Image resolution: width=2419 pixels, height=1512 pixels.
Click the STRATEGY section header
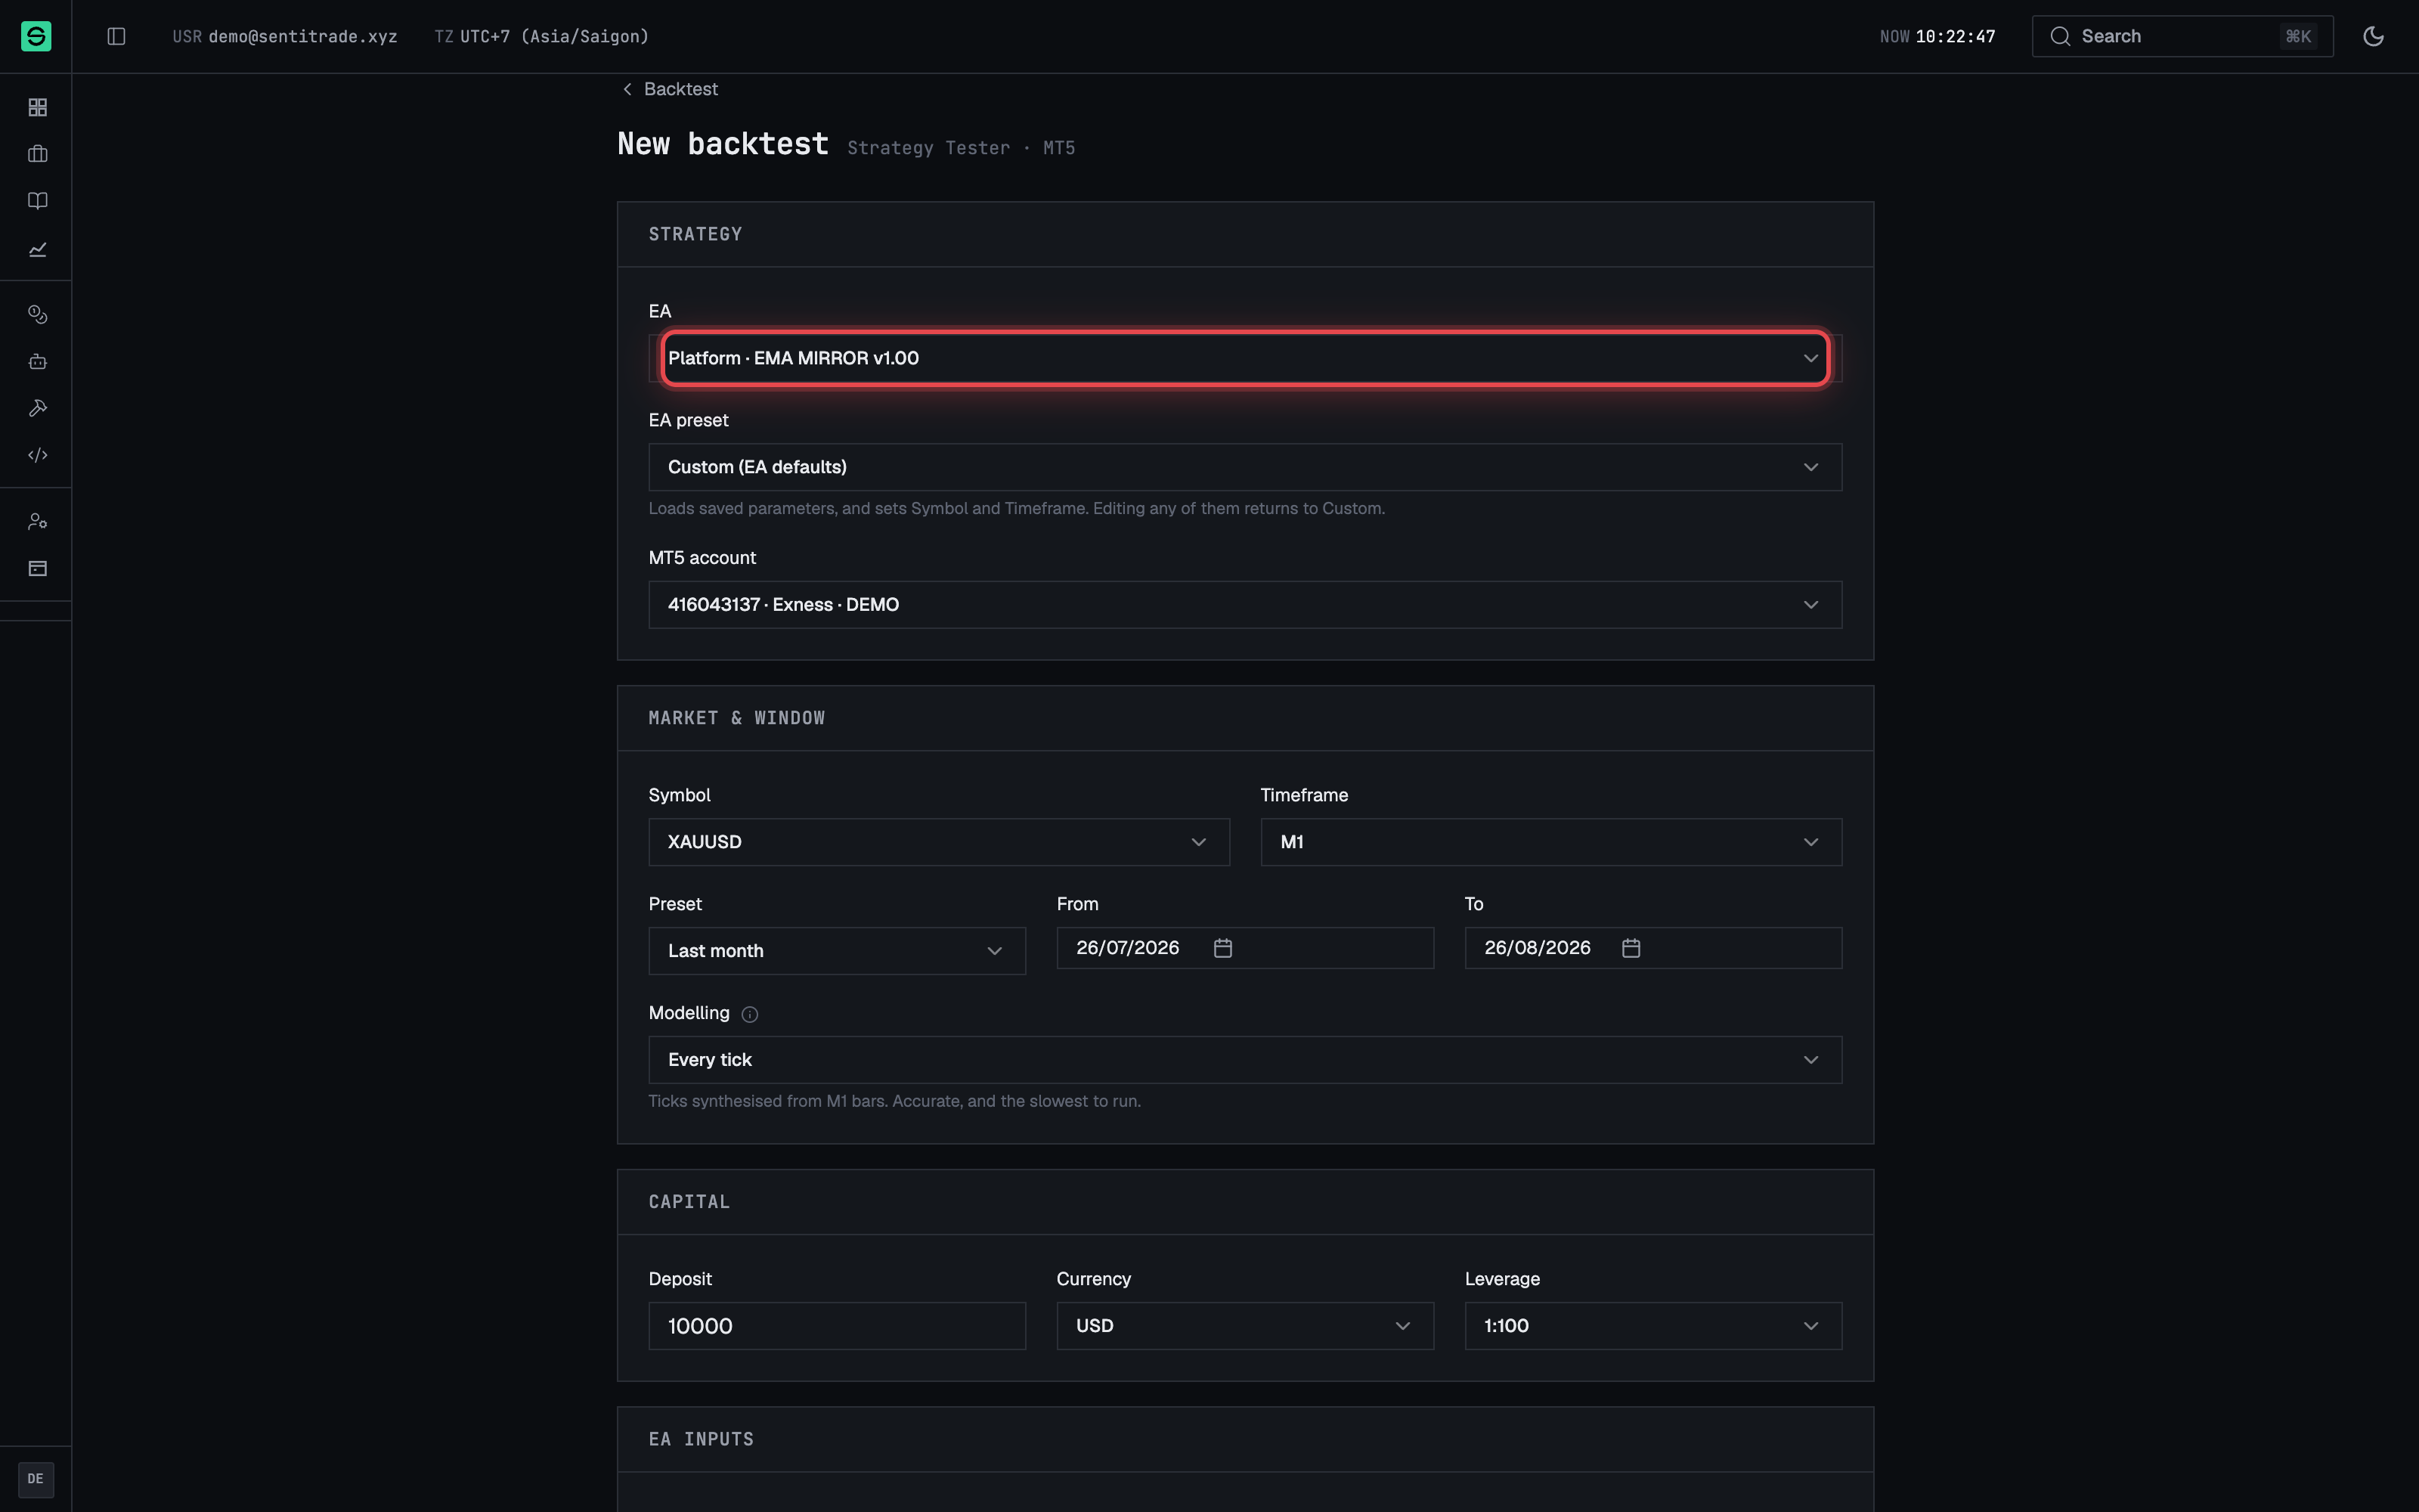click(695, 234)
